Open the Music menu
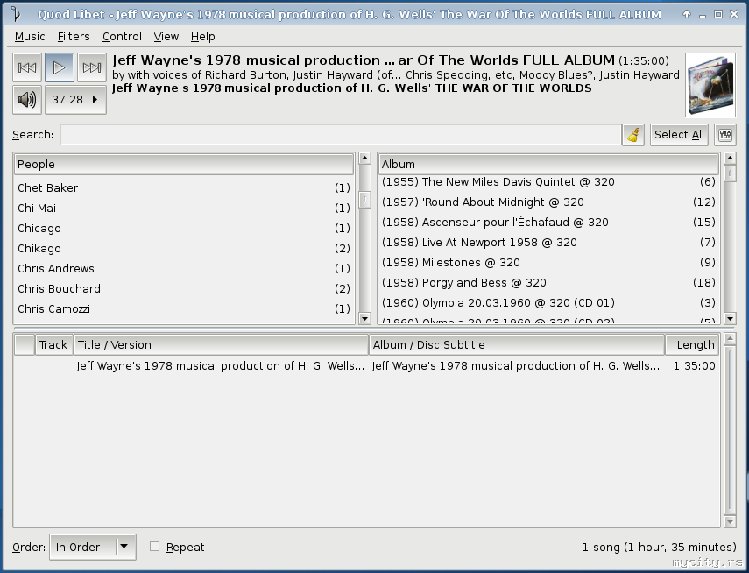749x573 pixels. (30, 36)
